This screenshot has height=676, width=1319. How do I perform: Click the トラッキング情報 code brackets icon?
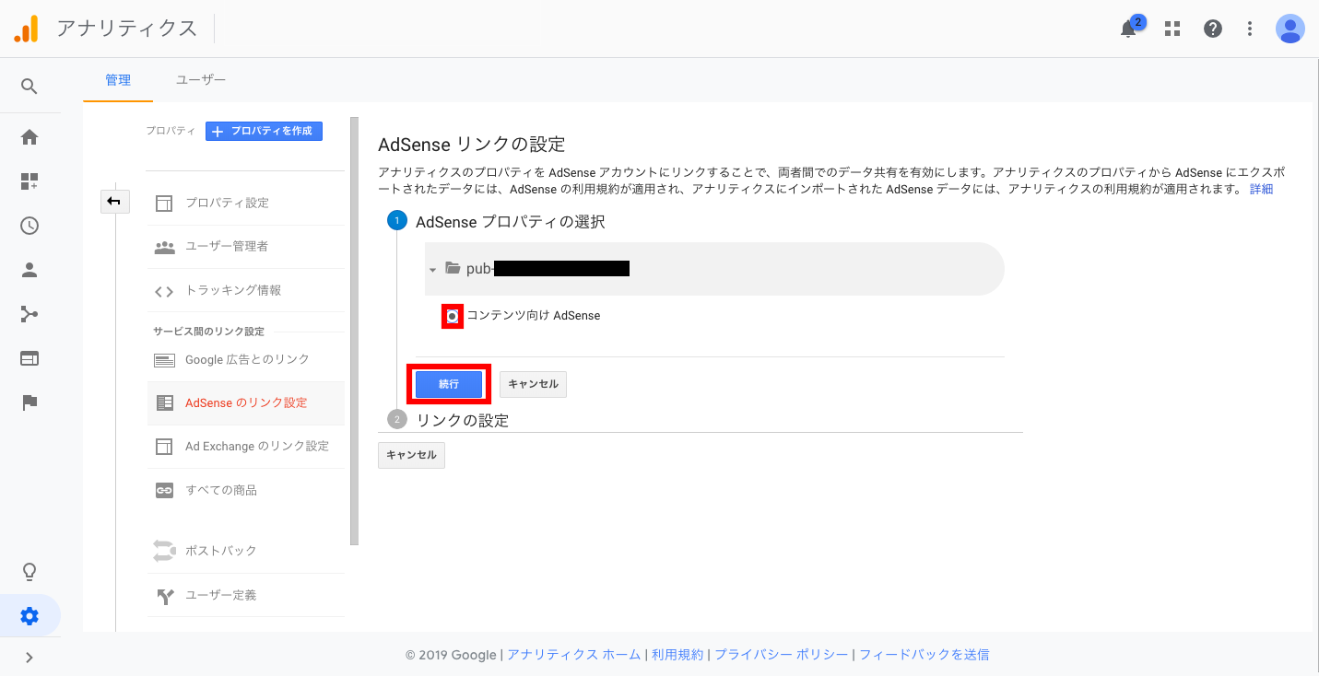pos(164,291)
